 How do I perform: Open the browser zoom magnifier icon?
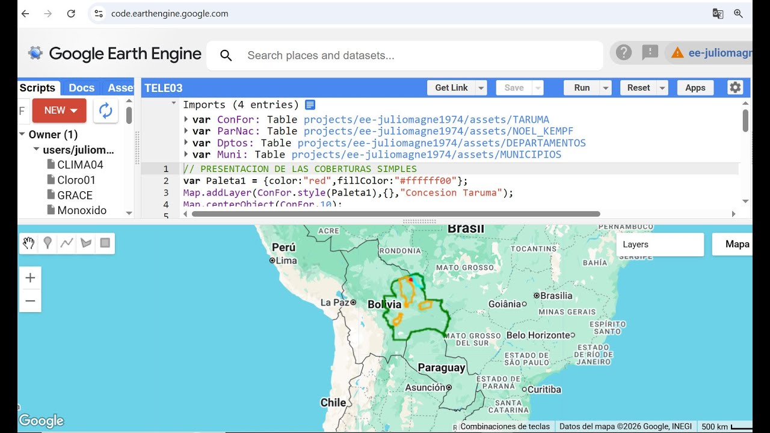[x=738, y=13]
